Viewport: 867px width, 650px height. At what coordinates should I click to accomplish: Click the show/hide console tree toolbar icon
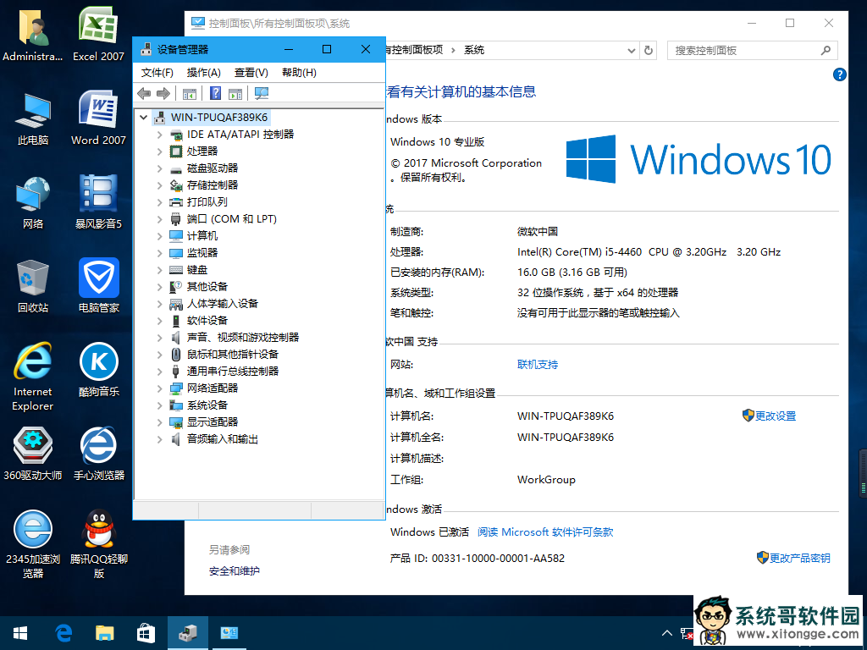(189, 93)
